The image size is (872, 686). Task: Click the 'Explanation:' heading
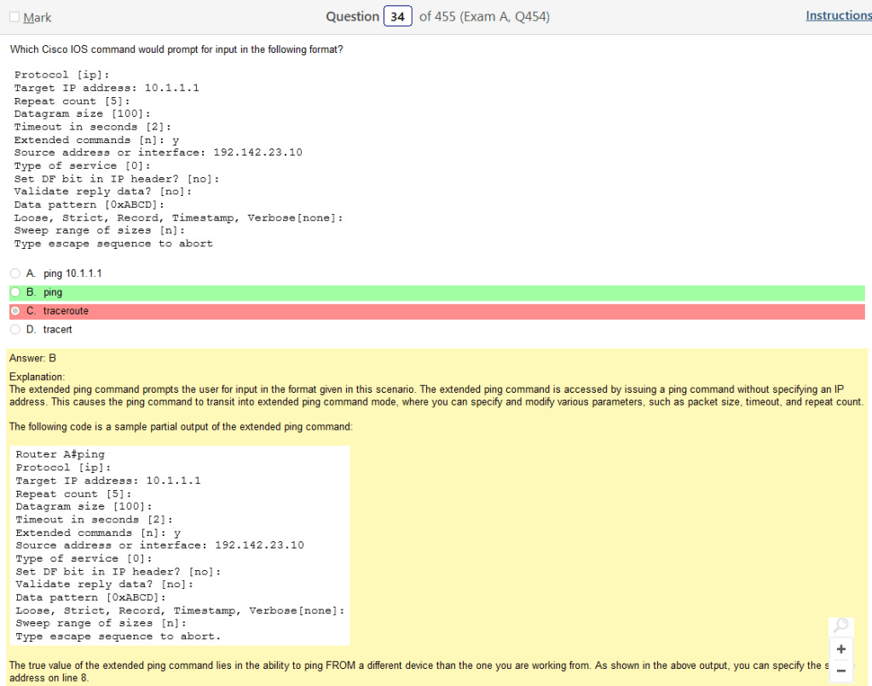tap(37, 376)
